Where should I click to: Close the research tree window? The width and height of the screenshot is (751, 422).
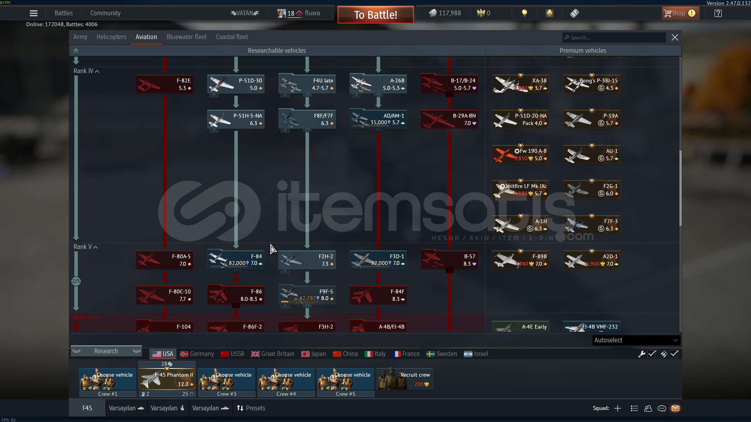tap(675, 38)
